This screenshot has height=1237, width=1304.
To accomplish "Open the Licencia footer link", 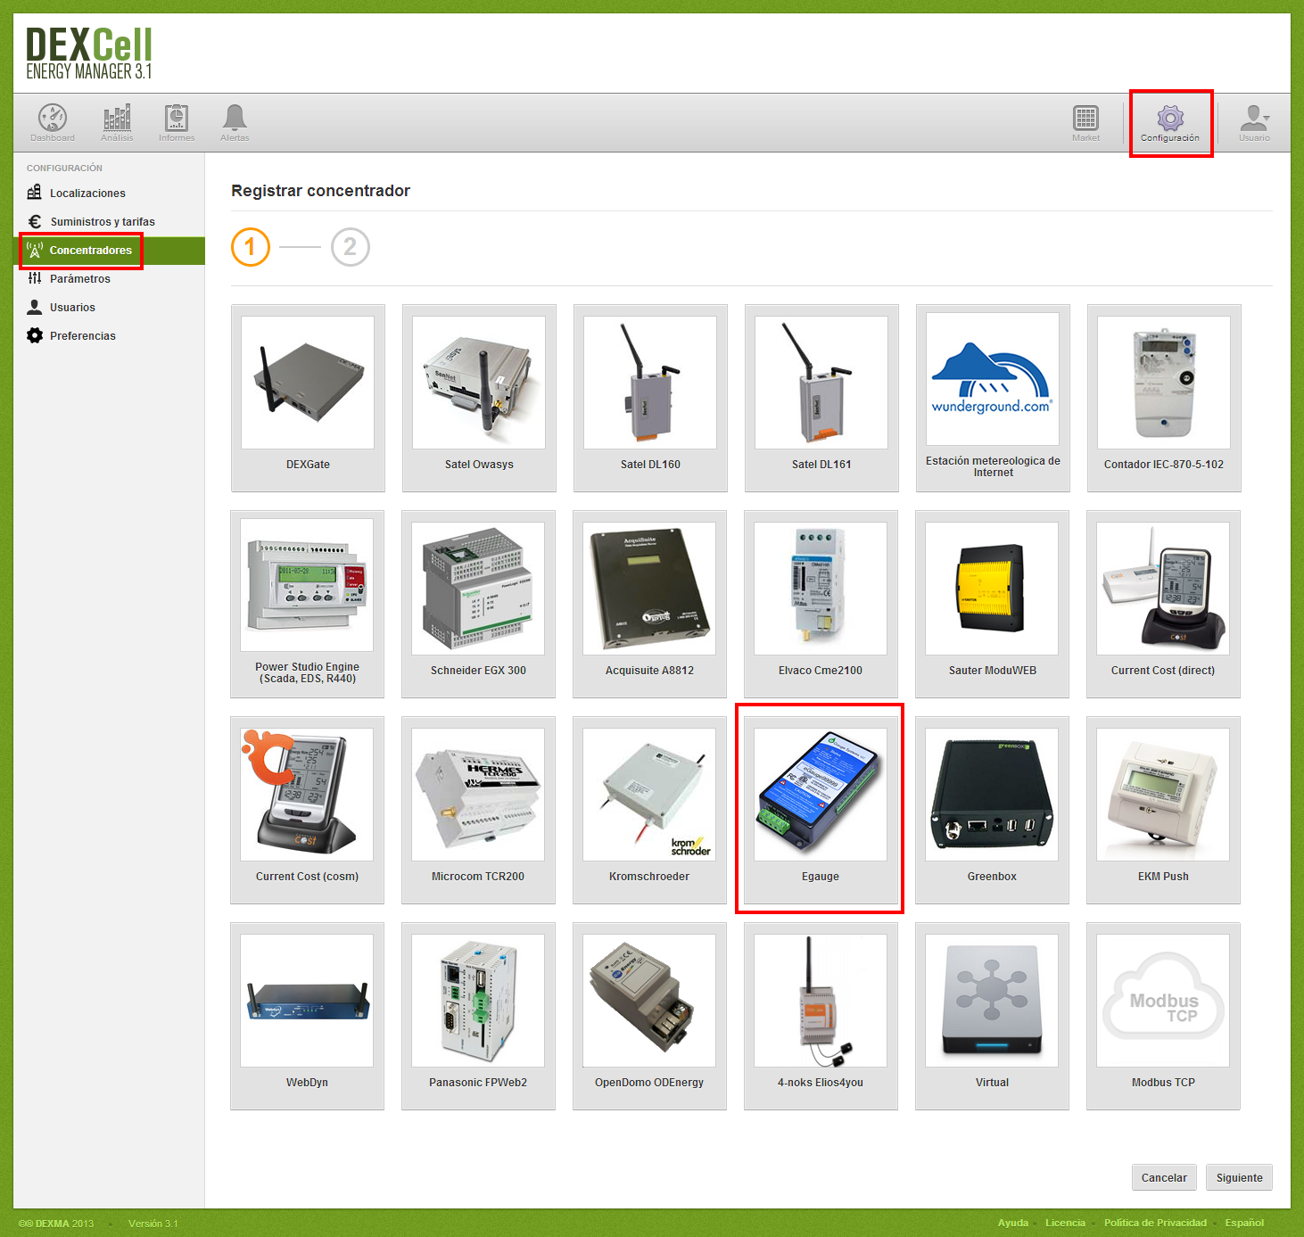I will [1065, 1223].
